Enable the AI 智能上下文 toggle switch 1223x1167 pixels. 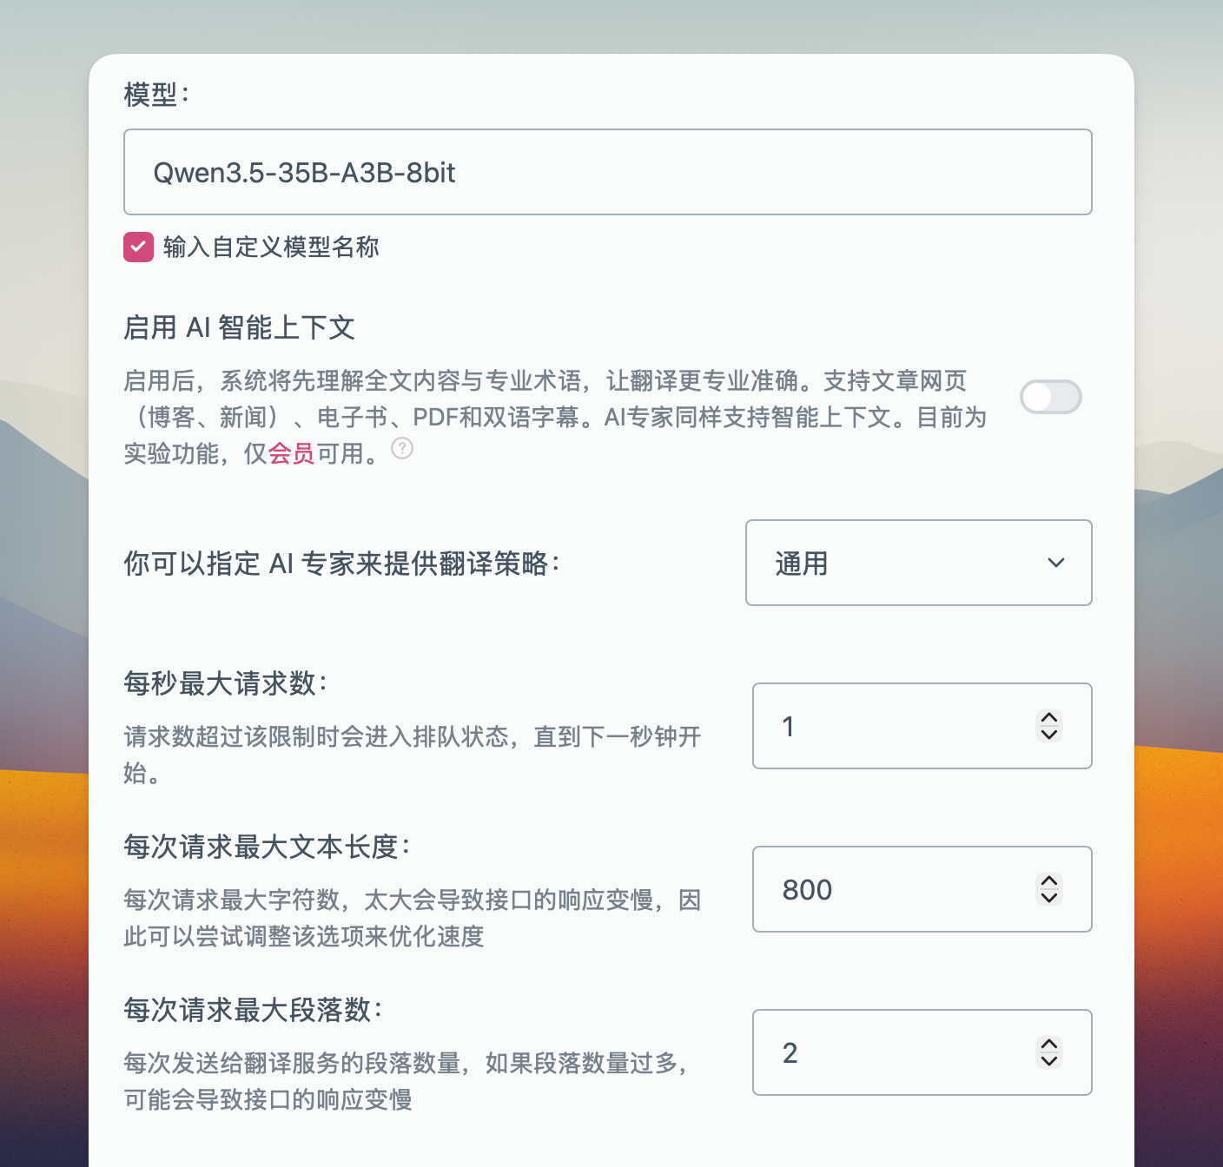(x=1050, y=397)
